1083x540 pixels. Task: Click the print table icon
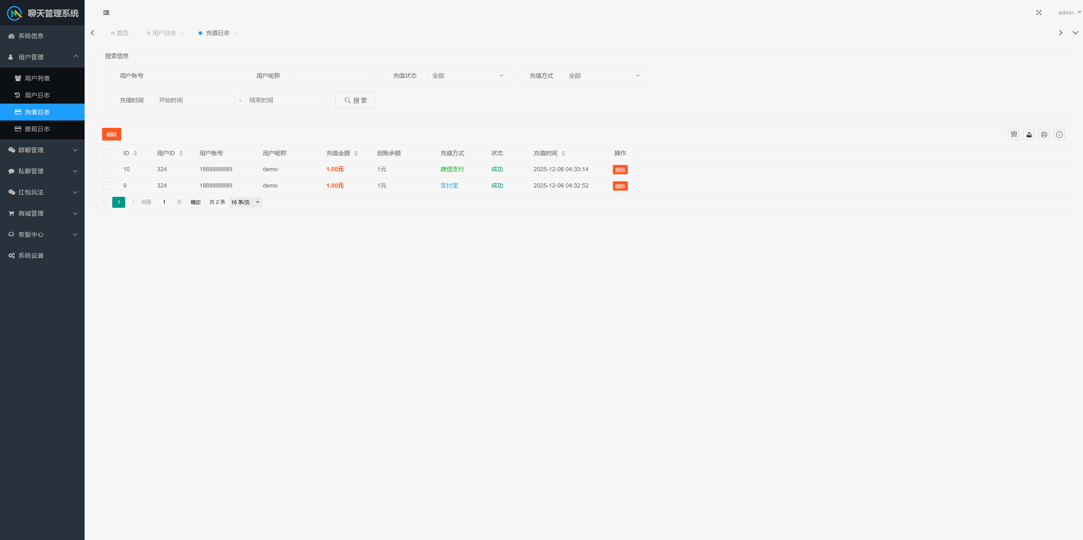tap(1044, 135)
